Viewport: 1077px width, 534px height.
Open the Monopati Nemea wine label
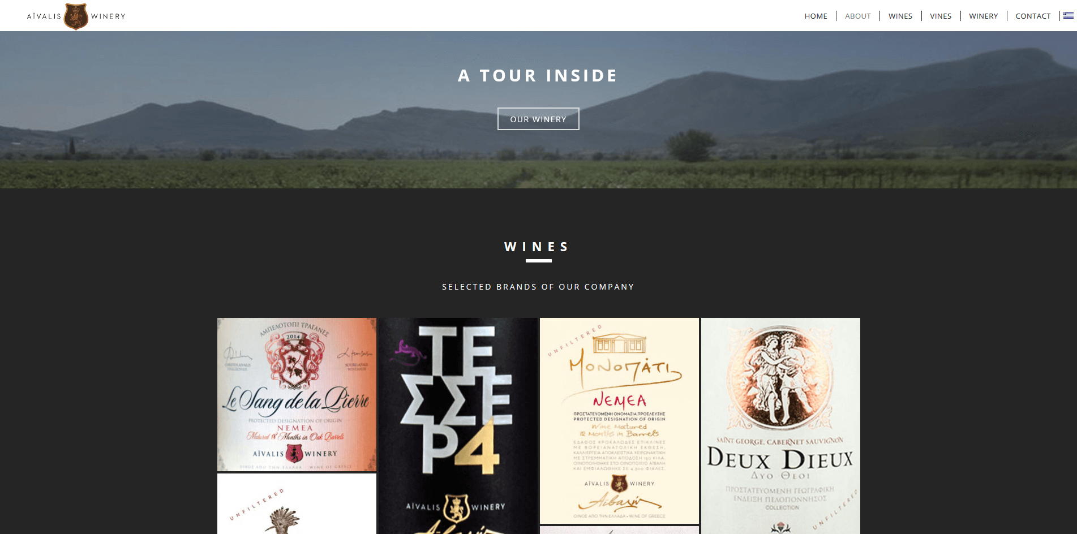click(x=619, y=421)
